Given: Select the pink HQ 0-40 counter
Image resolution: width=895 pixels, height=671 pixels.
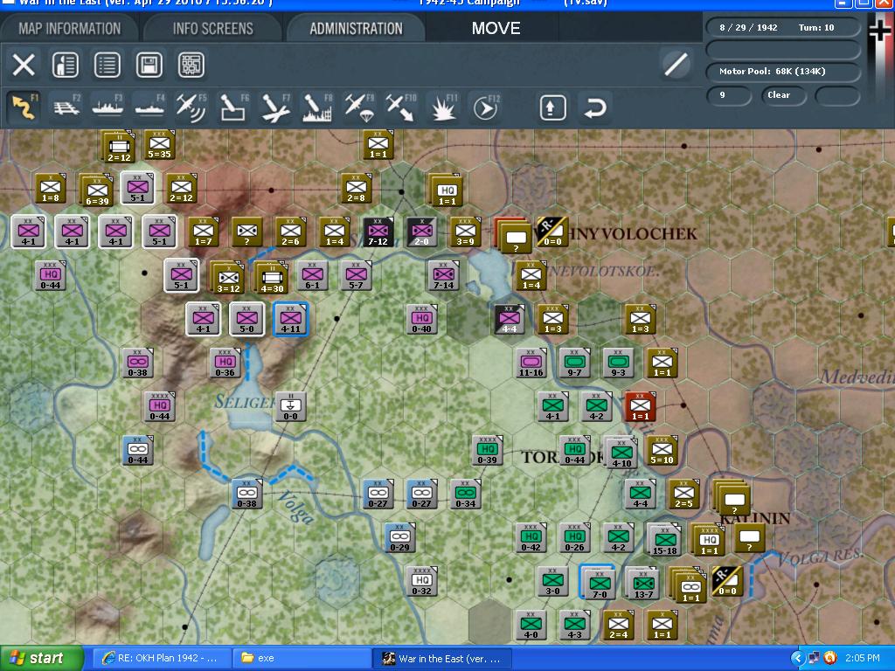Looking at the screenshot, I should click(x=421, y=319).
